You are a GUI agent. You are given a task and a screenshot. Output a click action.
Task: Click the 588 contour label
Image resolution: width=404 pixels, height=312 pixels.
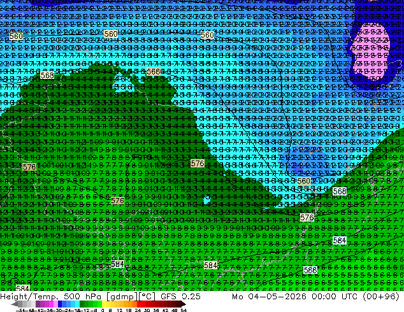(310, 270)
